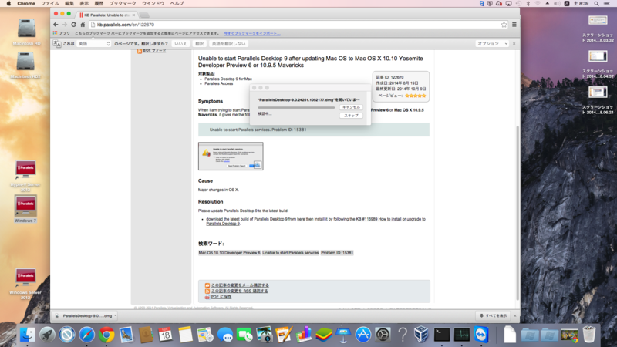Open the Bluetooth menu bar icon

pyautogui.click(x=528, y=4)
